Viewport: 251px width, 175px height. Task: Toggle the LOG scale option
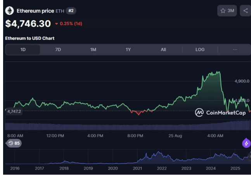200,50
